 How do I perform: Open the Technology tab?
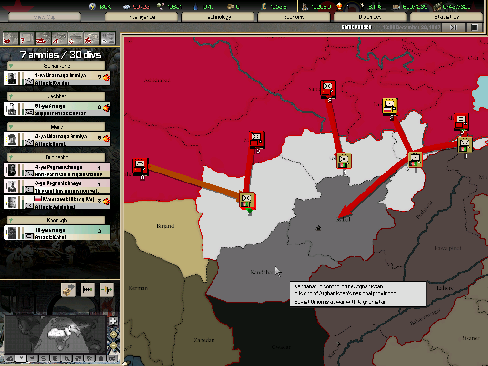coord(218,17)
